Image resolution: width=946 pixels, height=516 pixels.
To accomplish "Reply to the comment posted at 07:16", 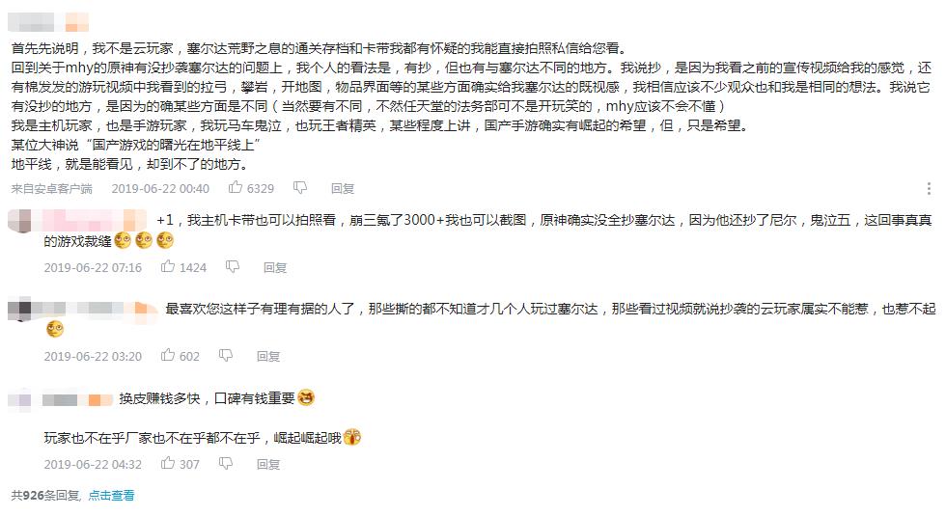I will click(x=275, y=267).
